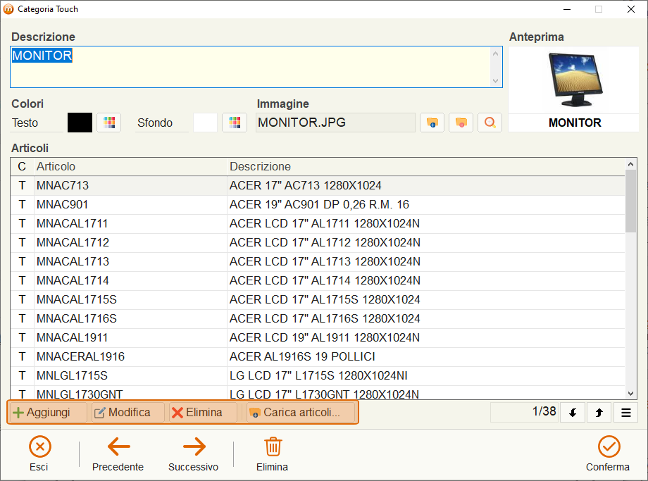Image resolution: width=648 pixels, height=481 pixels.
Task: Preview the image with the magnifier icon
Action: pyautogui.click(x=490, y=123)
